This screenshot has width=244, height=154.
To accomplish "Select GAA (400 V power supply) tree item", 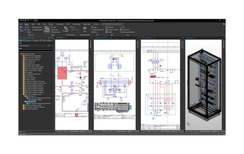I will (32, 65).
